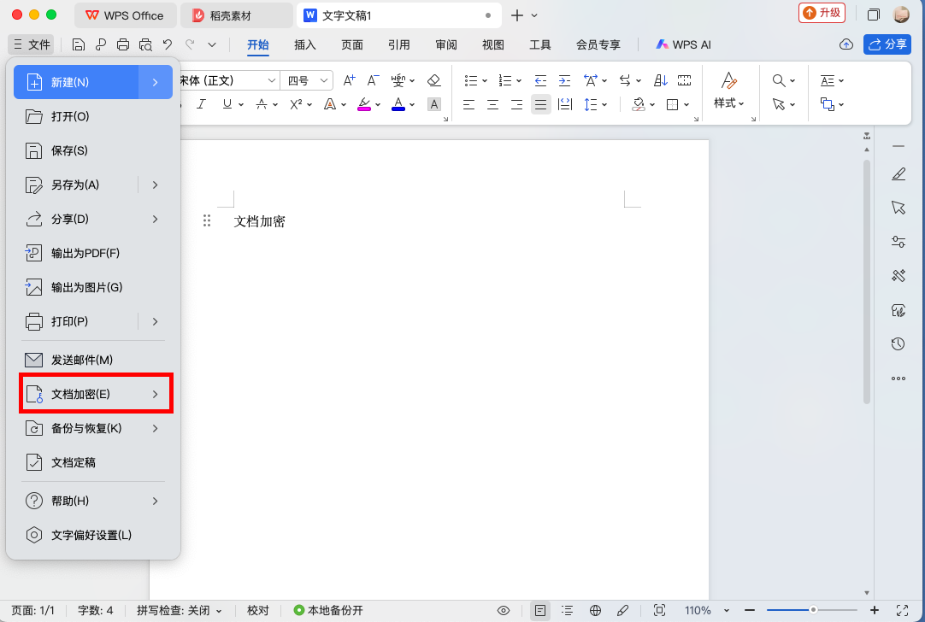Click the 分享 button at top right
The height and width of the screenshot is (622, 925).
click(x=887, y=44)
